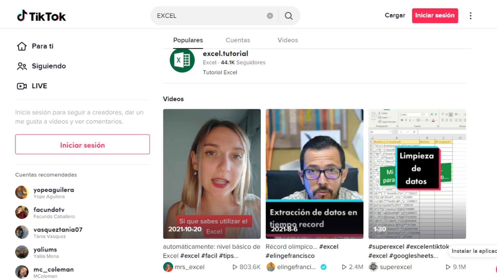This screenshot has height=279, width=497.
Task: Click the elingefranci author avatar
Action: pyautogui.click(x=271, y=267)
